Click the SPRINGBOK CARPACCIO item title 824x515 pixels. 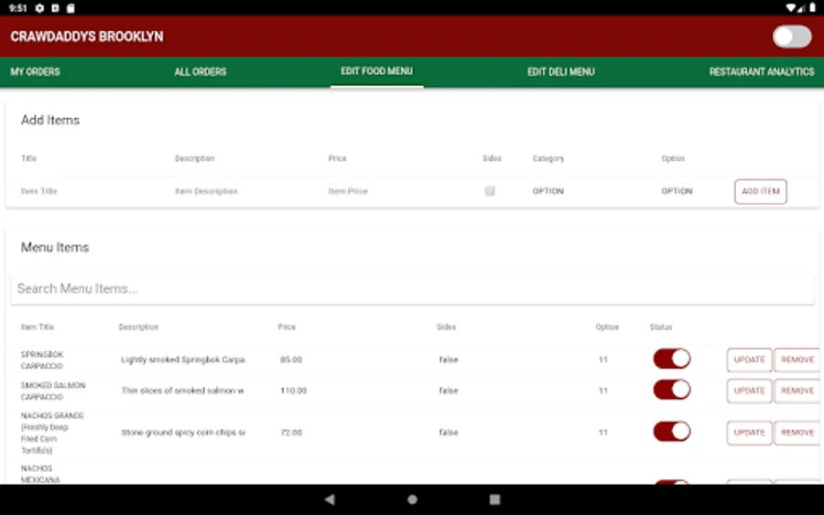(x=42, y=360)
